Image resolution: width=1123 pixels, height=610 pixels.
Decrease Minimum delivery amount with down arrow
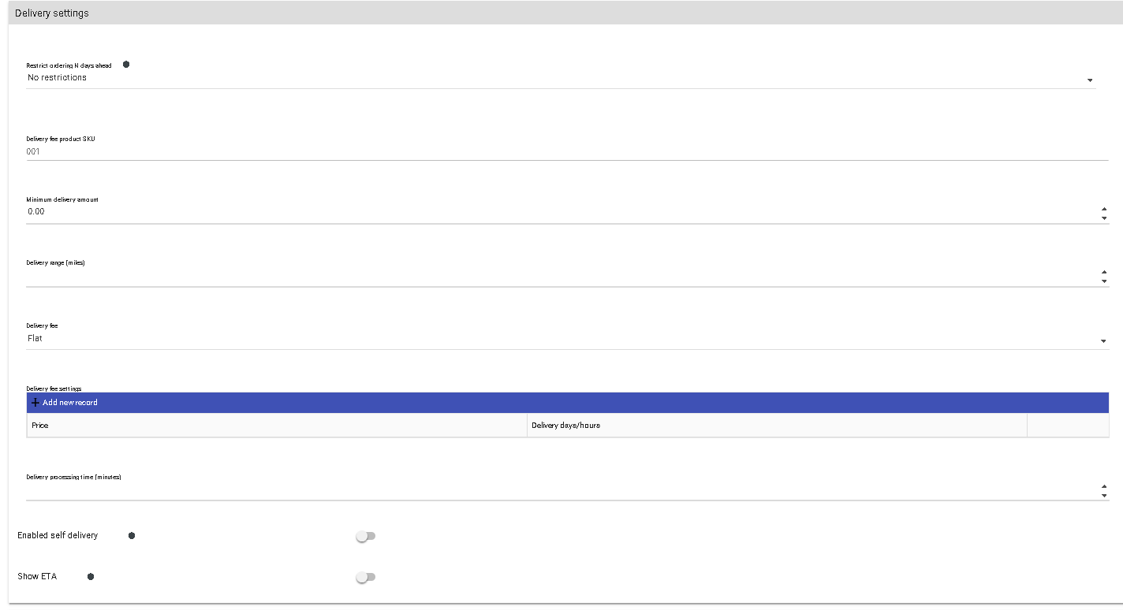(1104, 218)
